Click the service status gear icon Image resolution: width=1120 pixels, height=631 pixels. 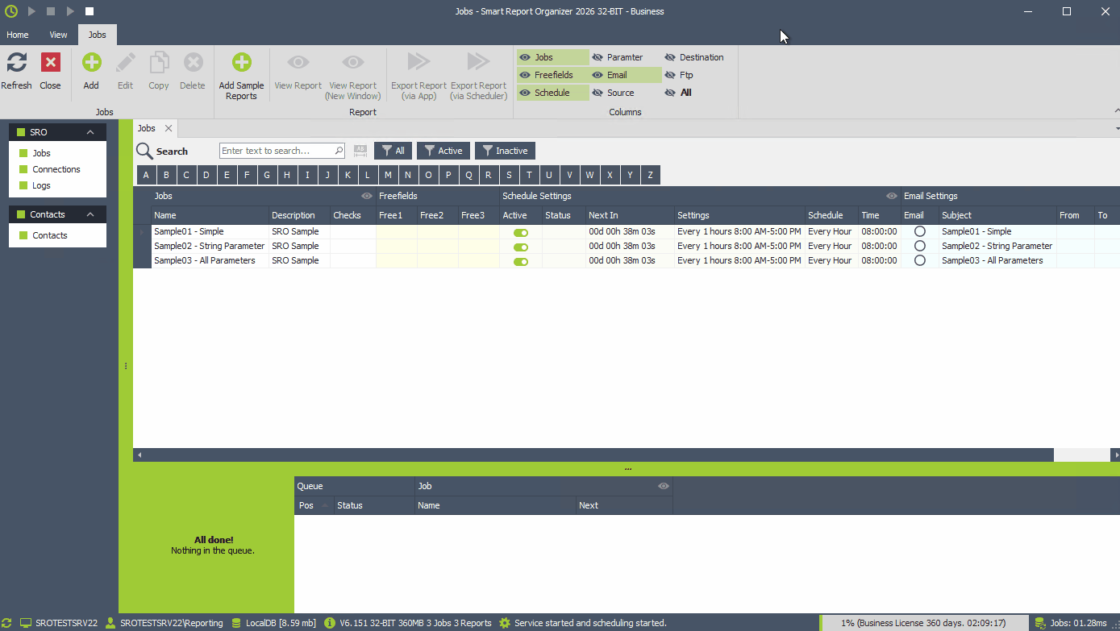click(x=504, y=622)
